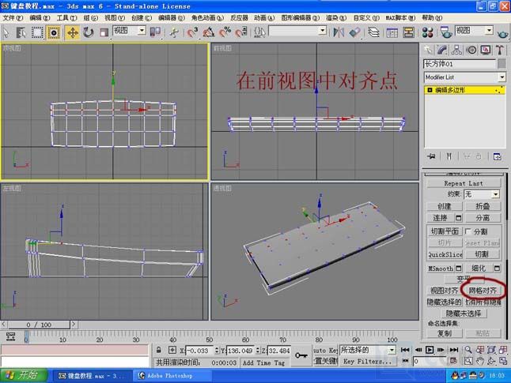Click the Align tool icon
The width and height of the screenshot is (511, 383).
click(354, 32)
